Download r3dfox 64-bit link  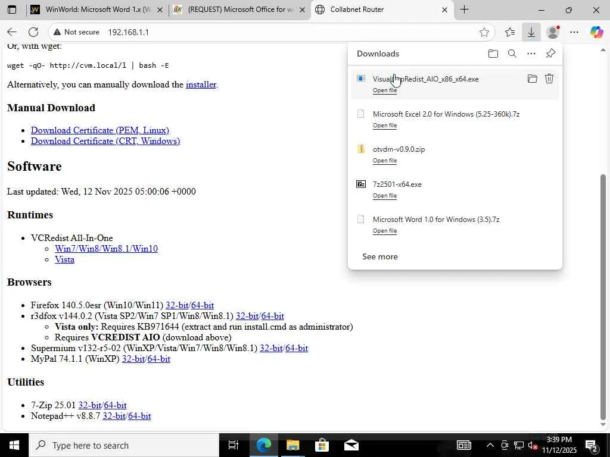(x=273, y=317)
